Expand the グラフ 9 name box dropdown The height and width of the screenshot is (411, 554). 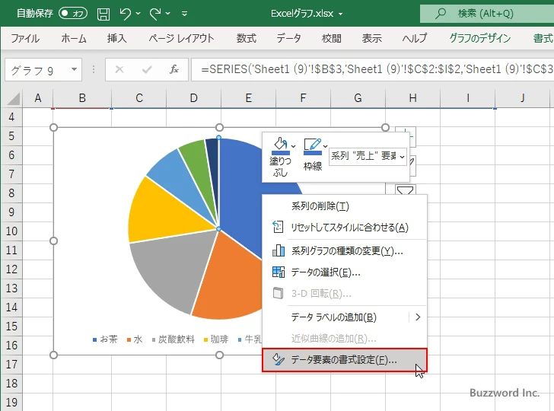point(74,70)
